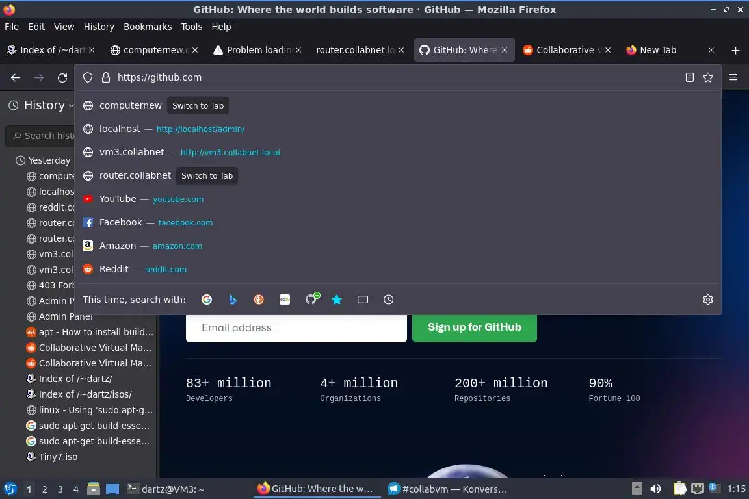Reload the current page
749x499 pixels.
(x=62, y=77)
